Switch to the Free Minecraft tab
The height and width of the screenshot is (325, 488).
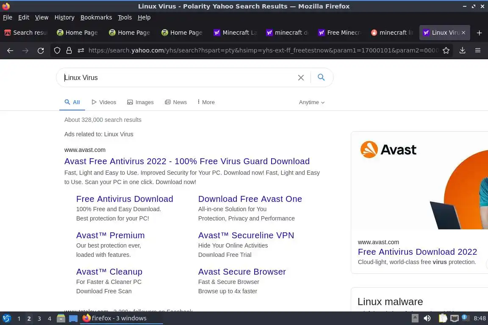tap(341, 33)
